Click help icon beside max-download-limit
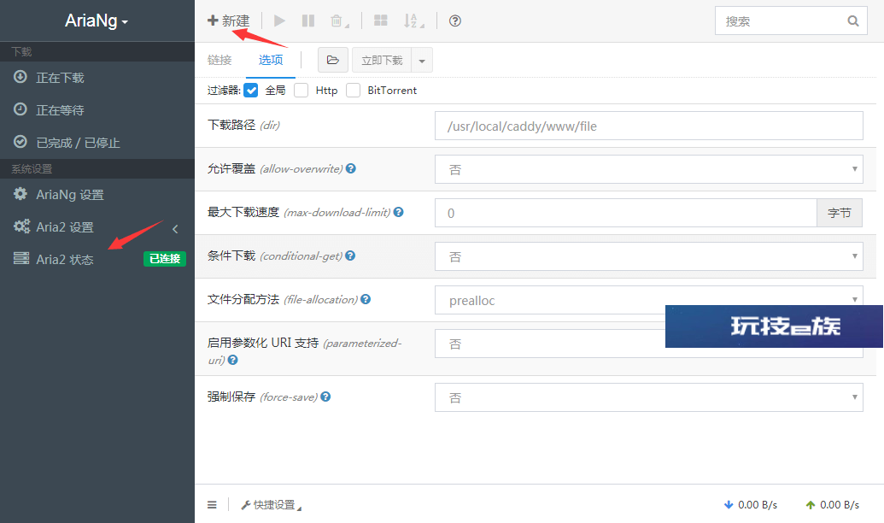884x523 pixels. click(x=399, y=212)
